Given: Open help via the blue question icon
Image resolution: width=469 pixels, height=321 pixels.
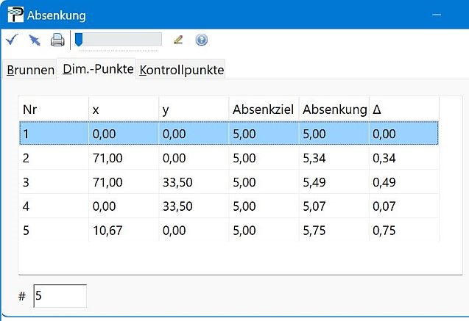Looking at the screenshot, I should click(x=201, y=40).
